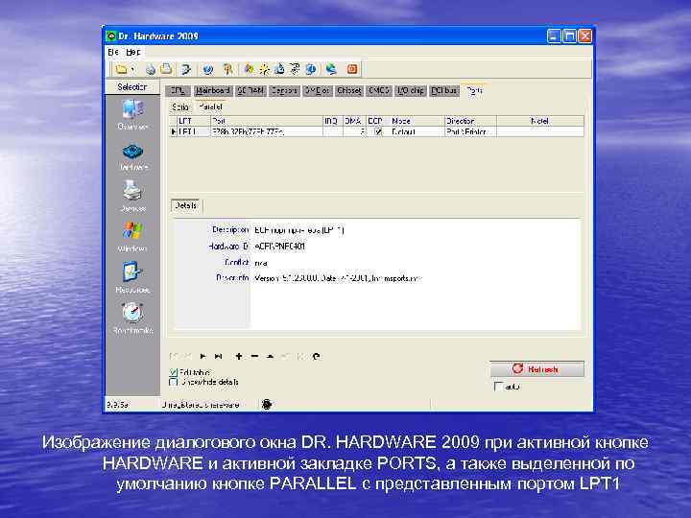Click the unregistered shareware status text
The width and height of the screenshot is (691, 518).
click(x=201, y=405)
